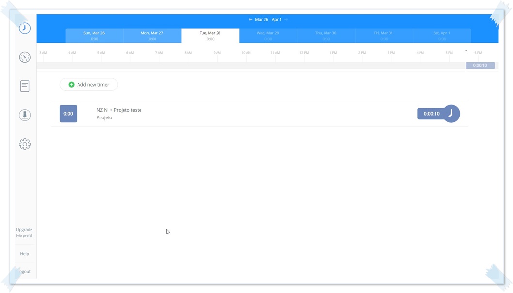The height and width of the screenshot is (293, 513).
Task: Open the reports document icon in sidebar
Action: click(25, 86)
